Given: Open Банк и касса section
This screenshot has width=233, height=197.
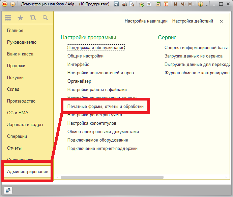Looking at the screenshot, I should (x=20, y=54).
